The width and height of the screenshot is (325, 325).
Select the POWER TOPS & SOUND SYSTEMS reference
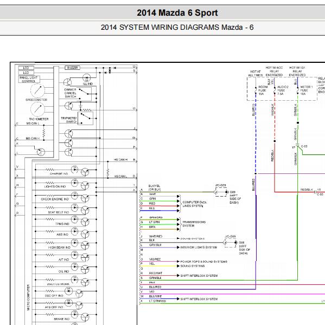pyautogui.click(x=203, y=262)
